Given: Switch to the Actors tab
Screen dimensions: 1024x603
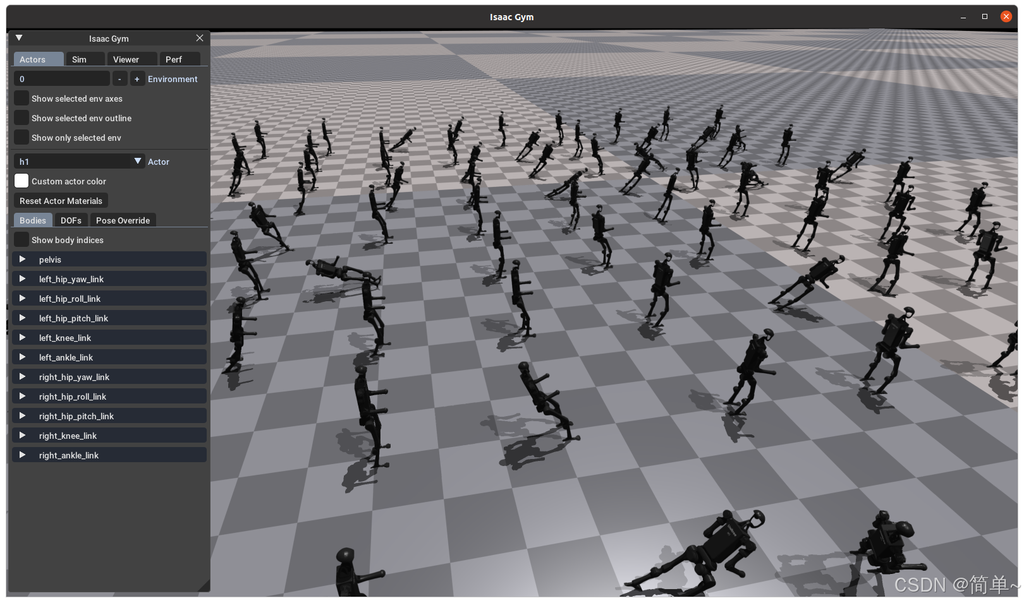Looking at the screenshot, I should coord(39,59).
